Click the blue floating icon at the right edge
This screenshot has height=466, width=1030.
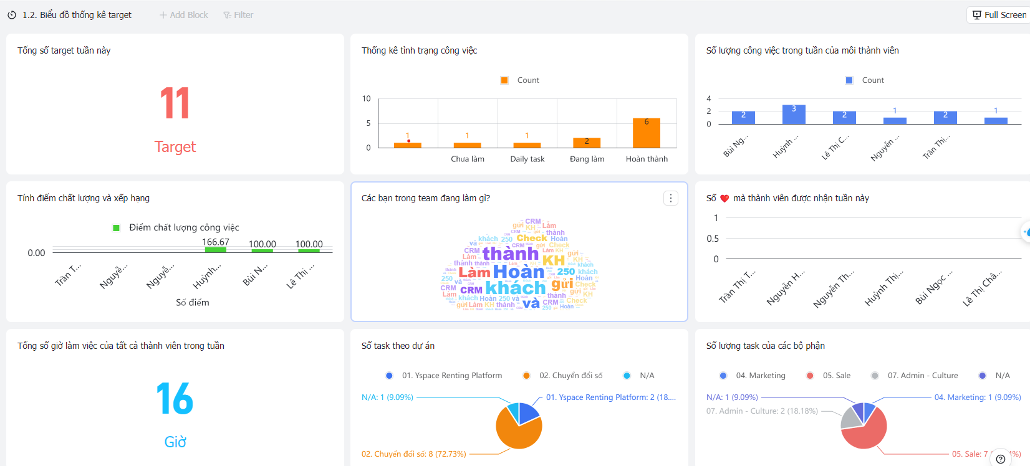click(1026, 232)
